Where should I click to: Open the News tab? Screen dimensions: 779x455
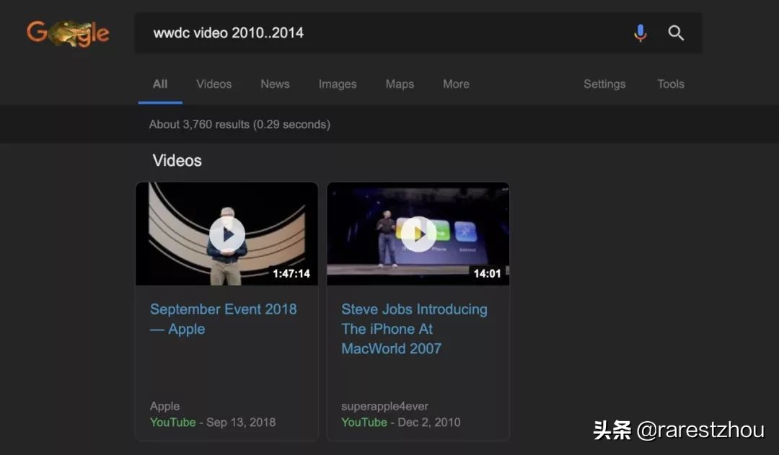[275, 84]
